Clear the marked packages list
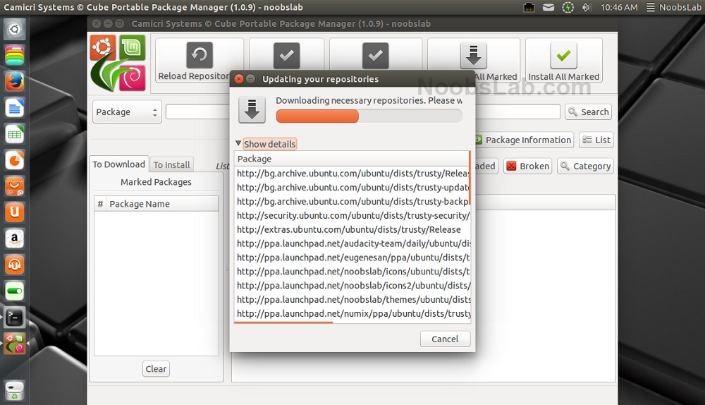The image size is (705, 405). (156, 368)
